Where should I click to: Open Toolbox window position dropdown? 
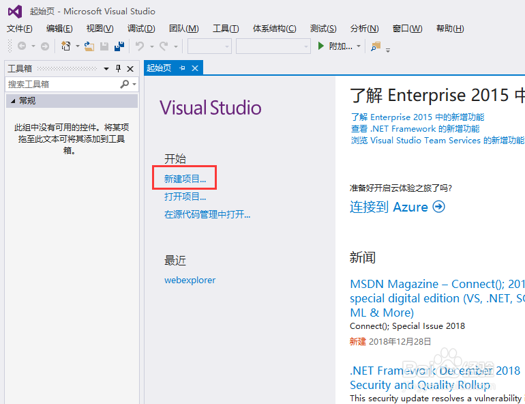click(106, 69)
